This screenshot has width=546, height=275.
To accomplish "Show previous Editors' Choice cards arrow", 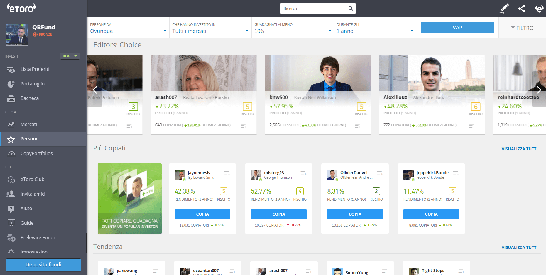I will pos(95,89).
